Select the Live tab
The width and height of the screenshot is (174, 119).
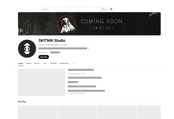click(x=45, y=63)
